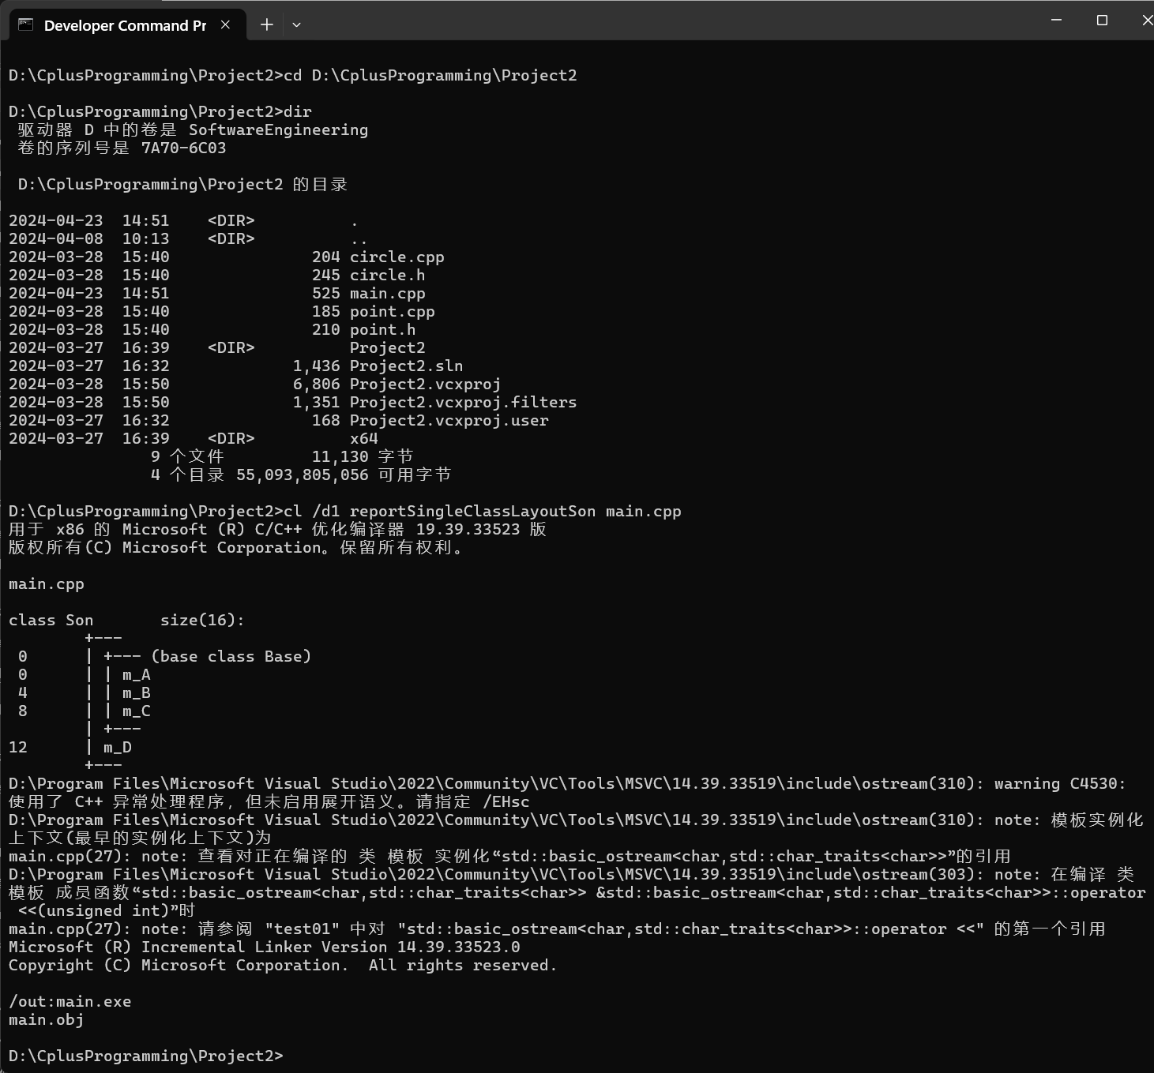Click Project2.vcxproj.filters entry
This screenshot has width=1154, height=1073.
pos(464,403)
